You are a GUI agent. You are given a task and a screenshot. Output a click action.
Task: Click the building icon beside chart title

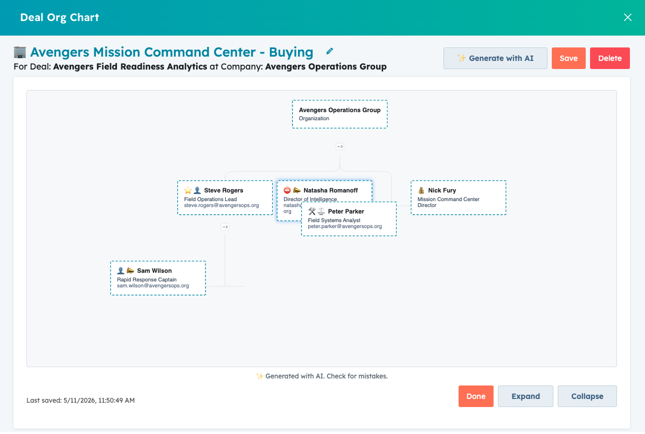20,52
